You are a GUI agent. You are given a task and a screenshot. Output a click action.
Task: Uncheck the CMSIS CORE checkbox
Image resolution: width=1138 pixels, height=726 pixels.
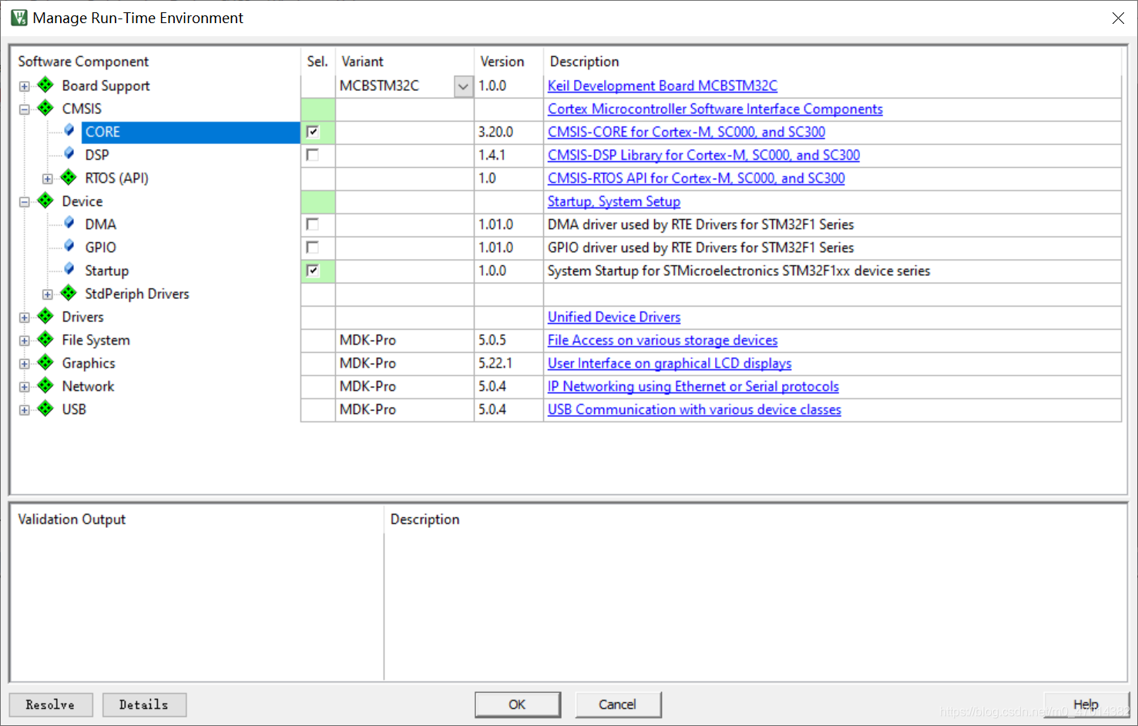[x=312, y=132]
